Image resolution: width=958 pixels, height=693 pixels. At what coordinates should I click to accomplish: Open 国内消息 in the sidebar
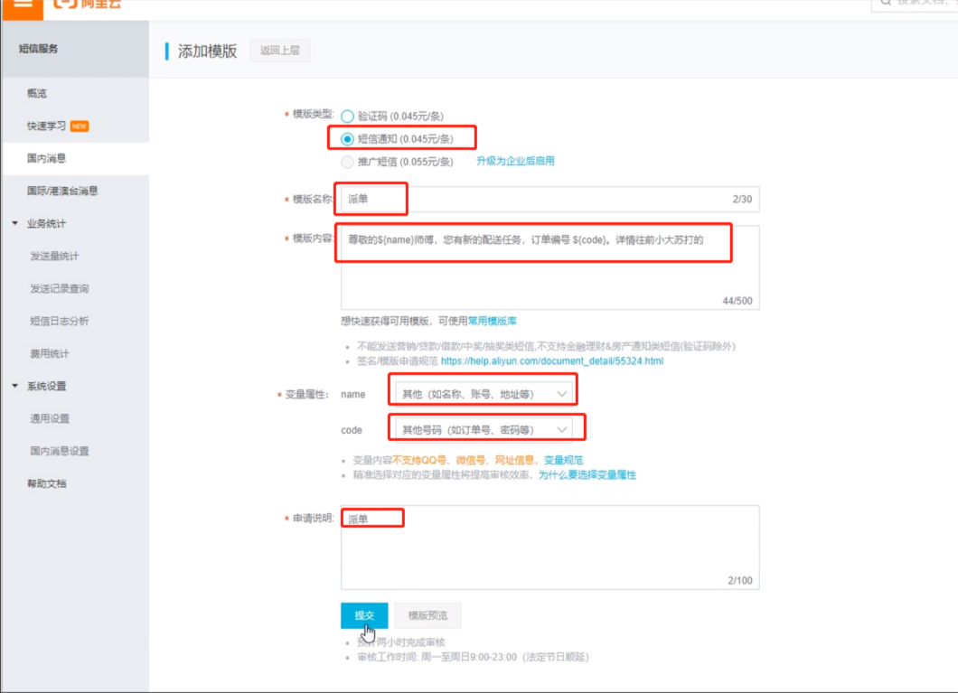(46, 158)
